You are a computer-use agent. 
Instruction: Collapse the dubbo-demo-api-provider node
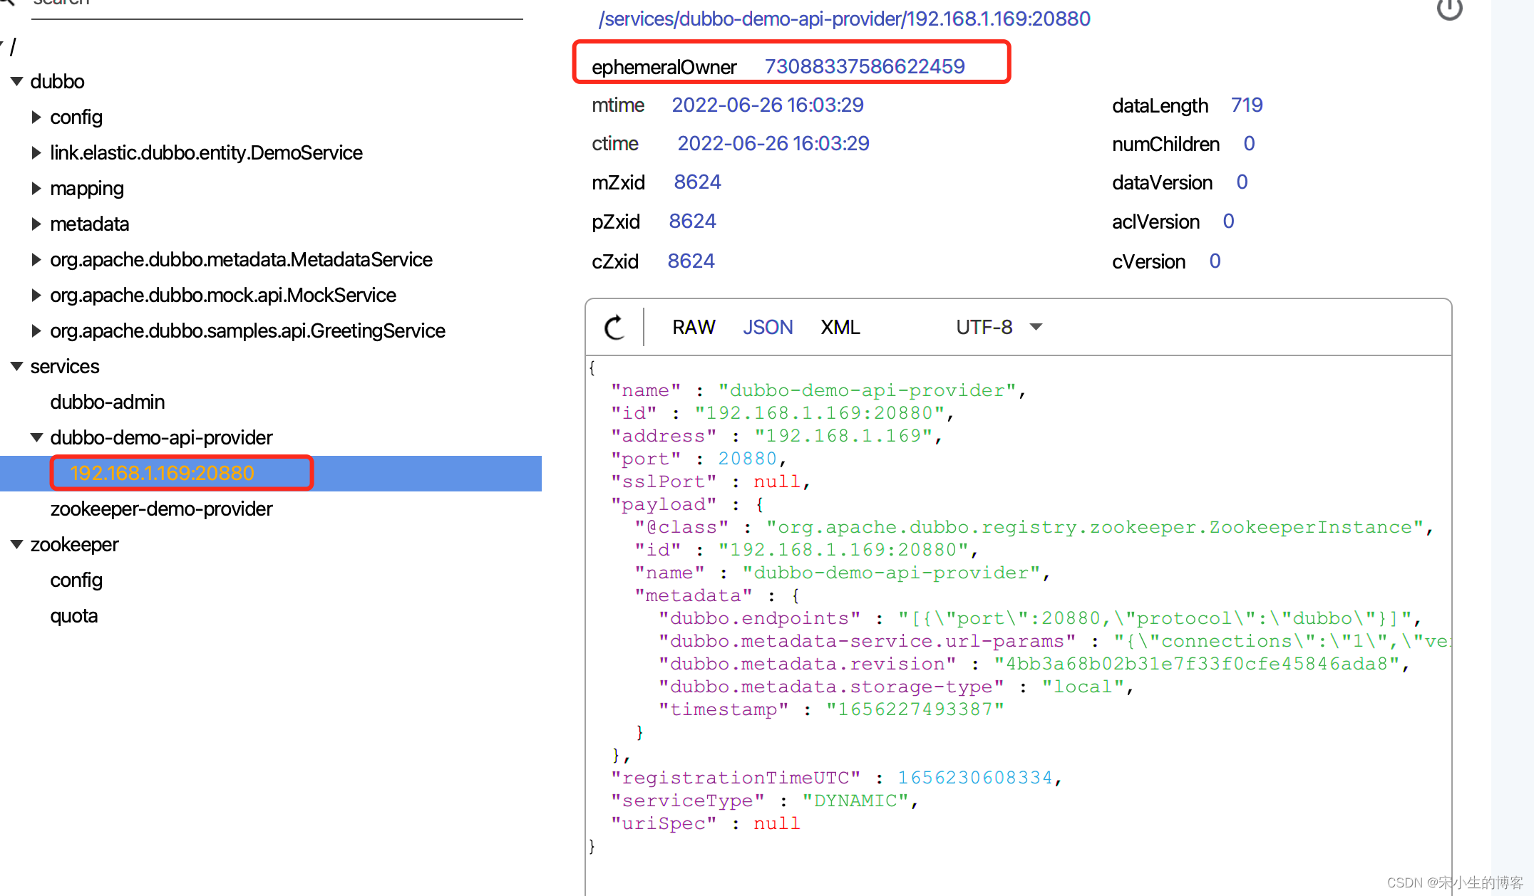(36, 437)
